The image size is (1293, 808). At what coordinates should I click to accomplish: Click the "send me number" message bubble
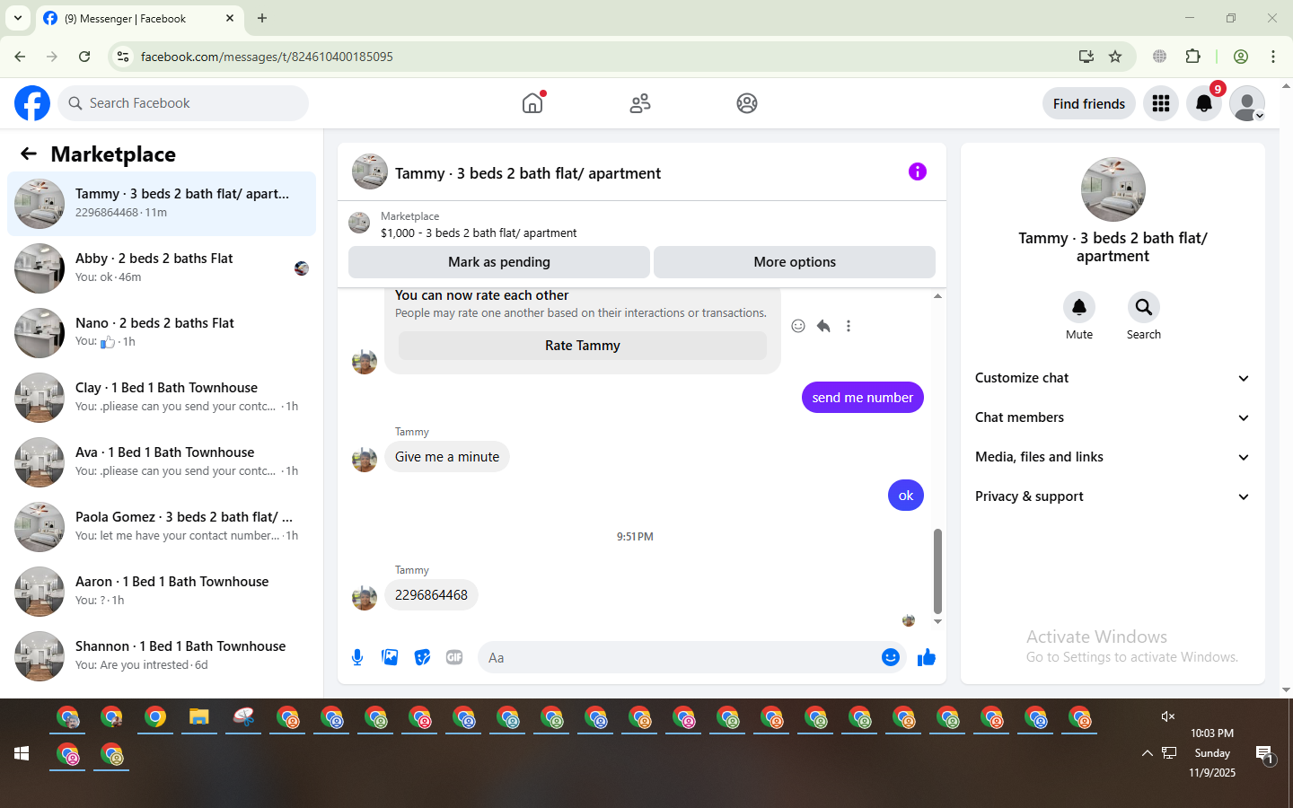click(863, 398)
